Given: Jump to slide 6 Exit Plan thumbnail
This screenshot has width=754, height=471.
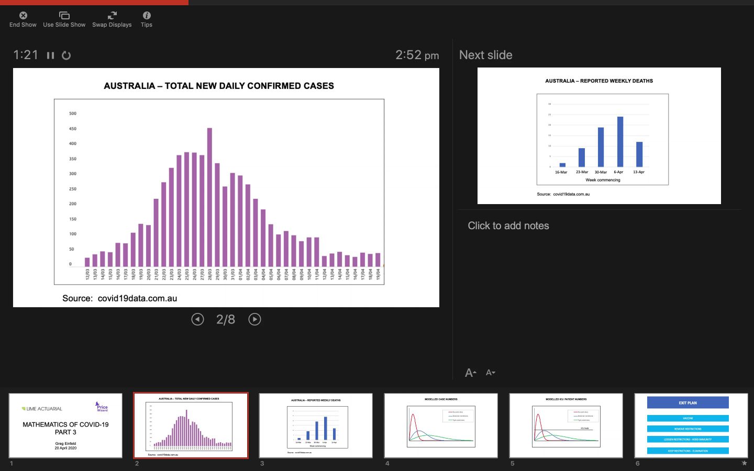Looking at the screenshot, I should pyautogui.click(x=691, y=425).
